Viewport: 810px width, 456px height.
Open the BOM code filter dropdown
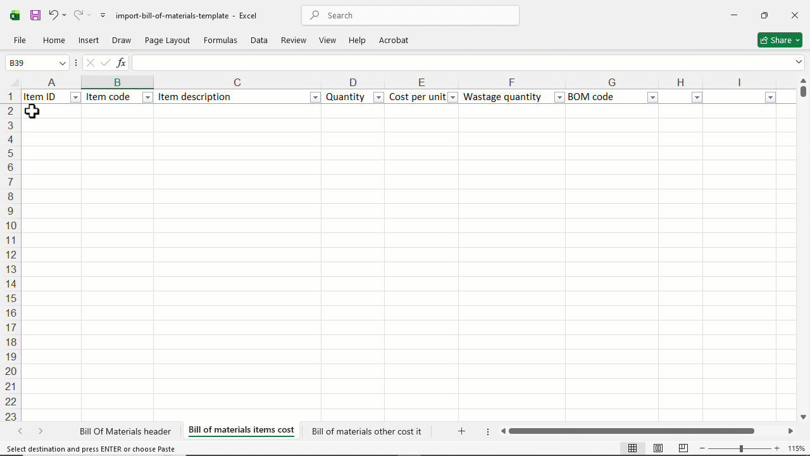tap(652, 98)
